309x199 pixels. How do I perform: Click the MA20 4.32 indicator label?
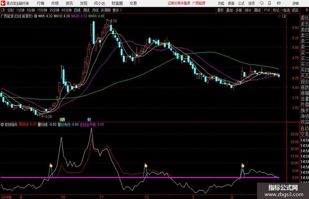(79, 16)
